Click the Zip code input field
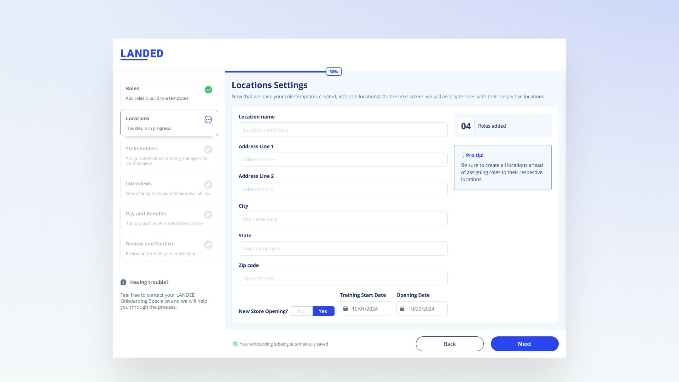Screen dimensions: 679x382 click(x=343, y=278)
